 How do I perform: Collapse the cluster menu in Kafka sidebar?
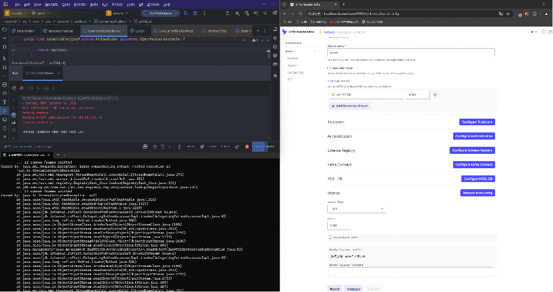pos(314,52)
